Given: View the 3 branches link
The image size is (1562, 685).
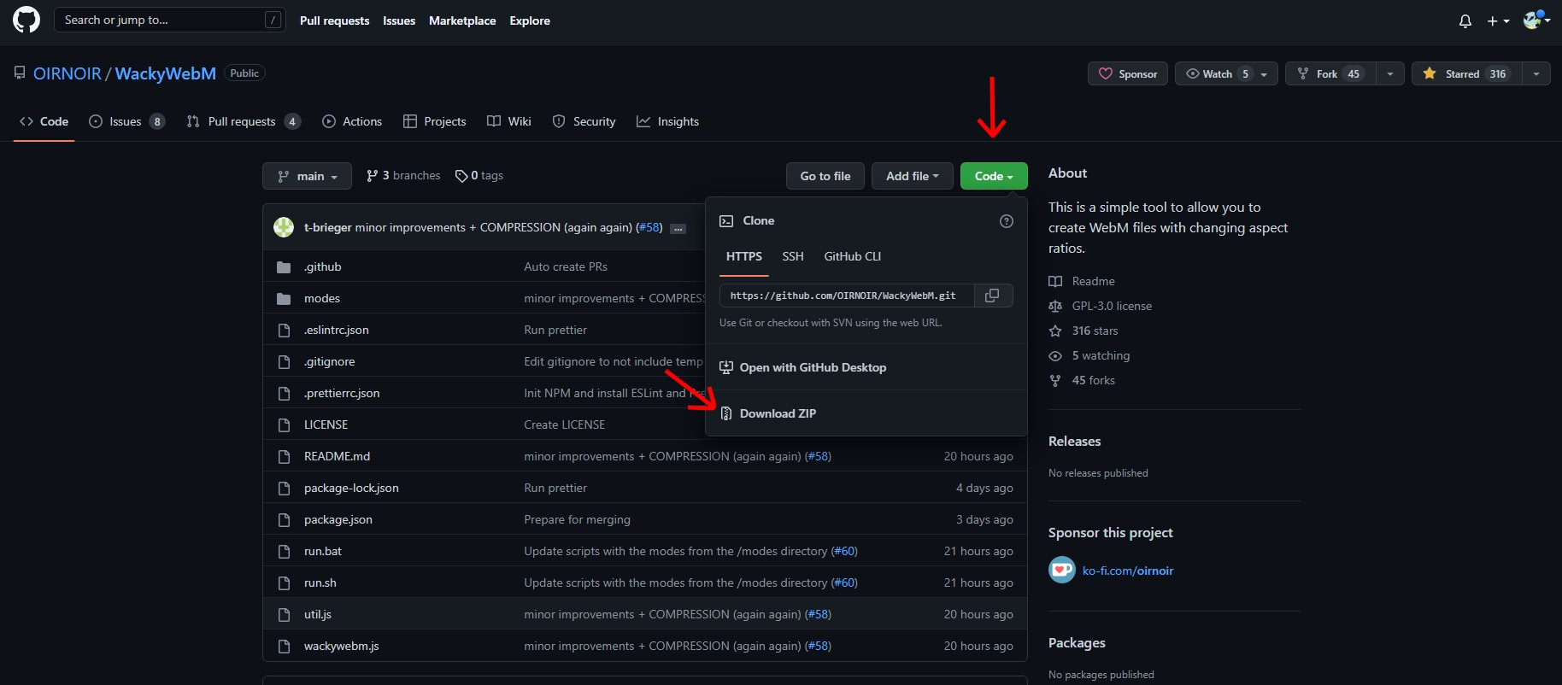Looking at the screenshot, I should [x=403, y=175].
